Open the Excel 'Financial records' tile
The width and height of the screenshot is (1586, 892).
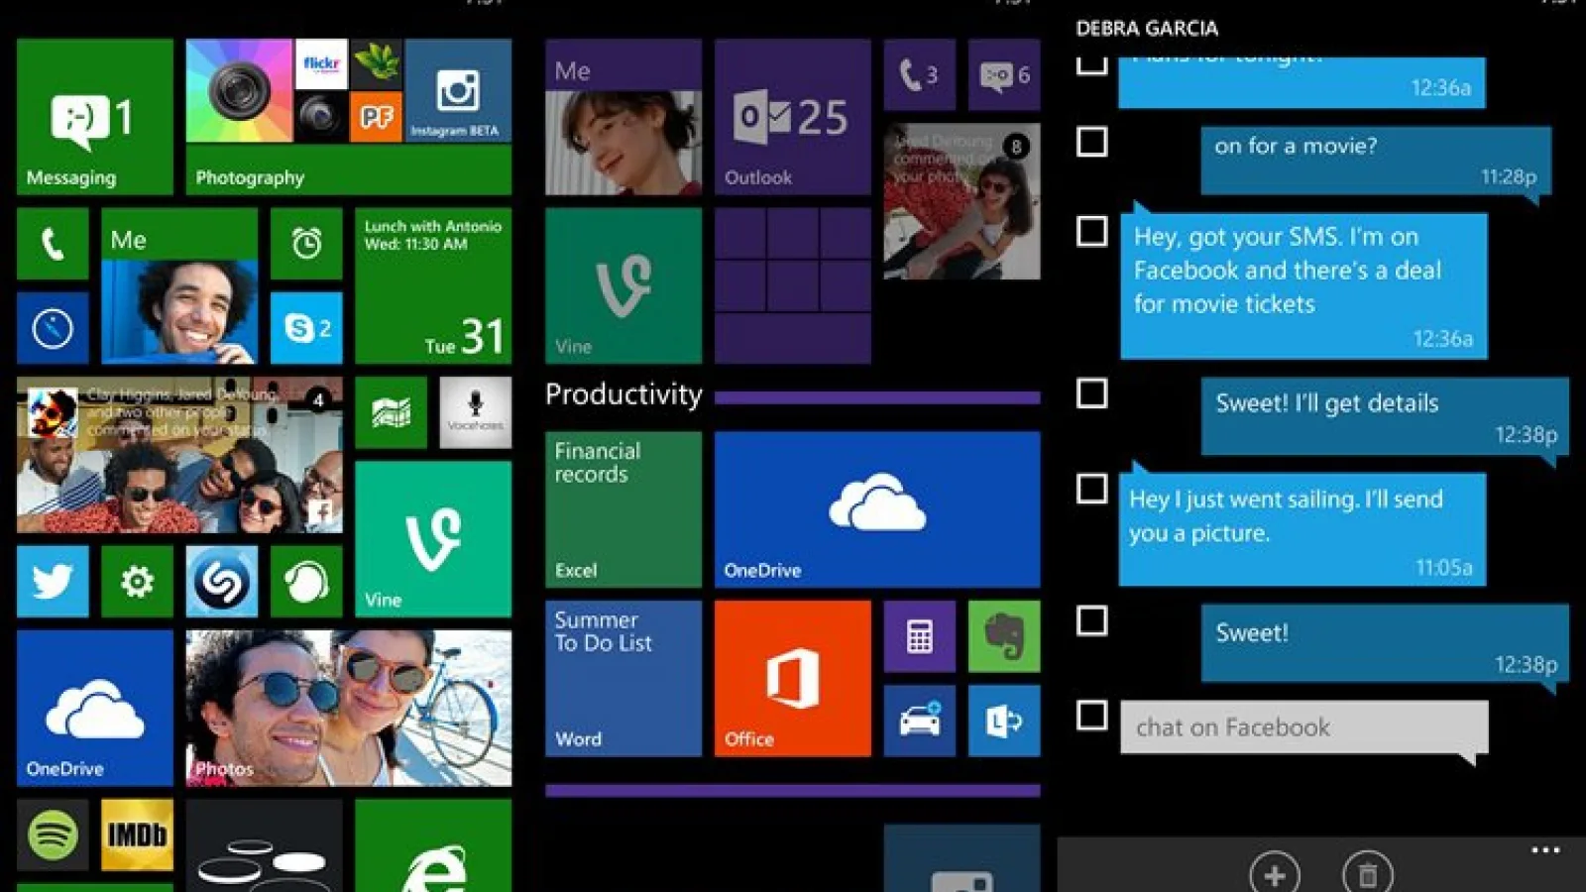tap(623, 509)
